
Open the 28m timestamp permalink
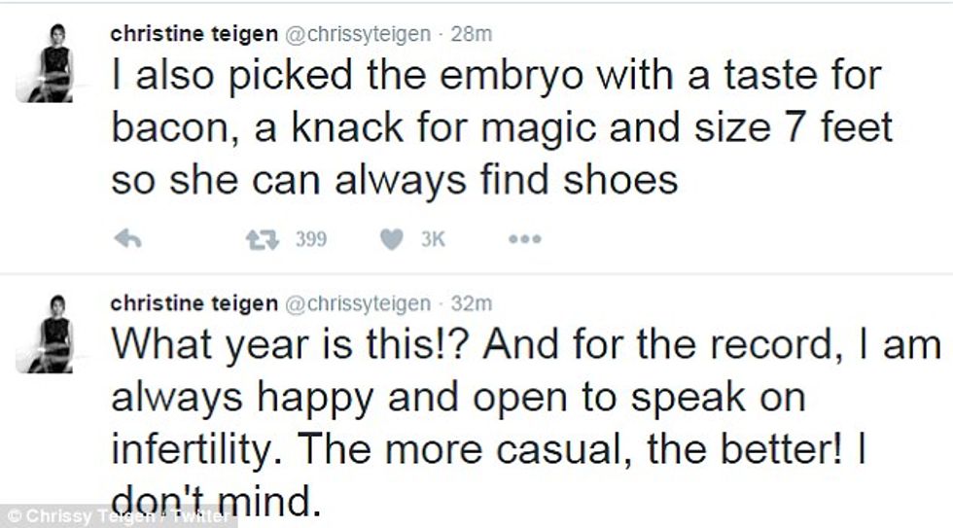(472, 33)
